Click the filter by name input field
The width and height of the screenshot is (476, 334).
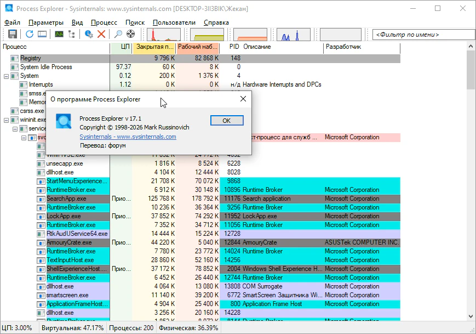[423, 35]
